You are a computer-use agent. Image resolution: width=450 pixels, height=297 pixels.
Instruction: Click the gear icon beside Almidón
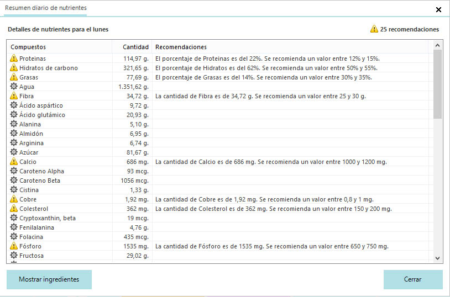click(x=14, y=133)
